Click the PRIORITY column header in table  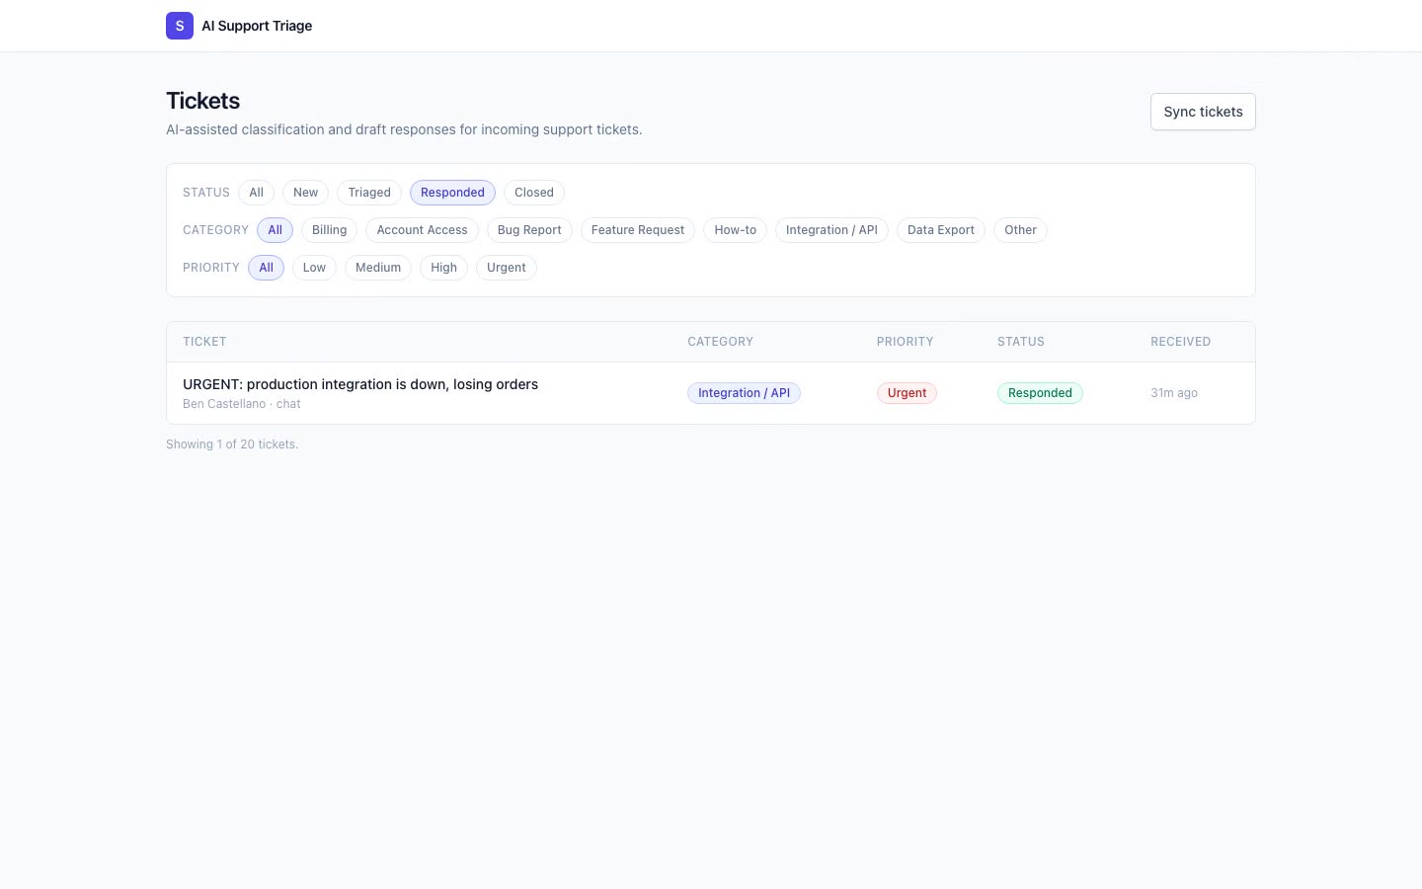[x=905, y=342]
